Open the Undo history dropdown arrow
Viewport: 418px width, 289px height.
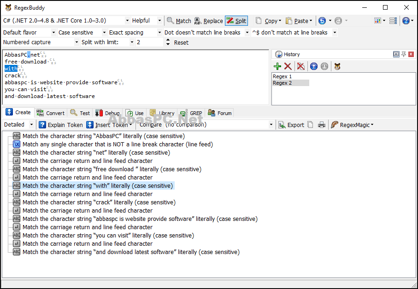(x=330, y=21)
